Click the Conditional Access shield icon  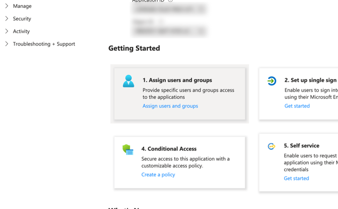[x=128, y=150]
